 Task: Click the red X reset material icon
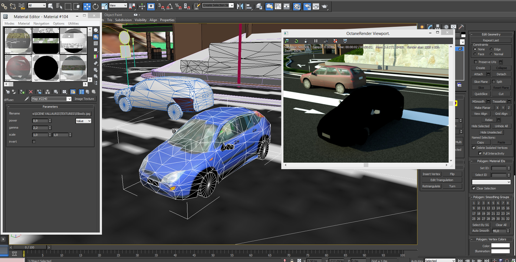[31, 92]
